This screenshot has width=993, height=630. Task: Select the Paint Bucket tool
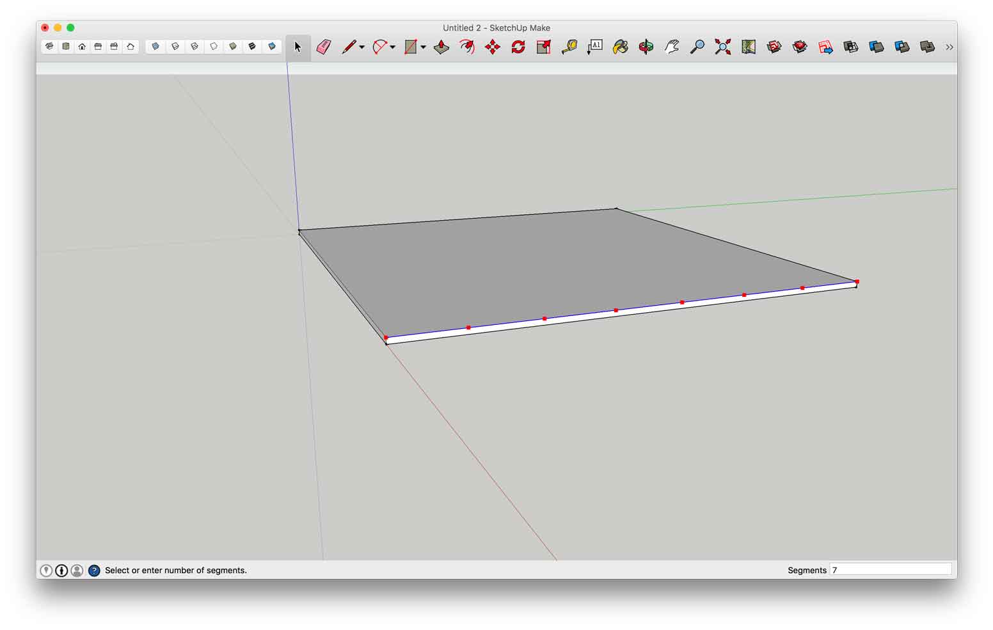coord(621,47)
